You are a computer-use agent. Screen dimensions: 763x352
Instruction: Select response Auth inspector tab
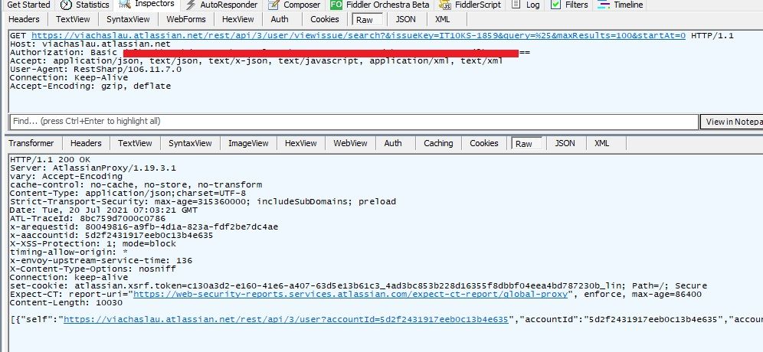tap(393, 143)
